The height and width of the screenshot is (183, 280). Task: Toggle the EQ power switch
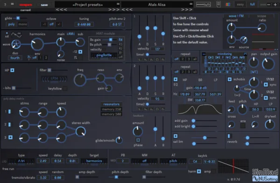click(x=175, y=79)
